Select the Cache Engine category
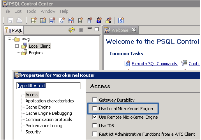The width and height of the screenshot is (201, 140). click(x=38, y=107)
